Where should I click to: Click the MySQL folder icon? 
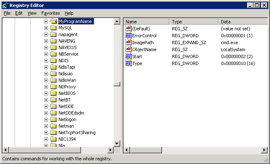tap(53, 28)
